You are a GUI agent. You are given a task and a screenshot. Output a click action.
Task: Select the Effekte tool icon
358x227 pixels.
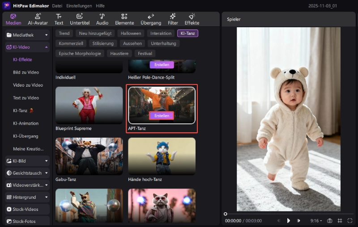[x=192, y=19]
